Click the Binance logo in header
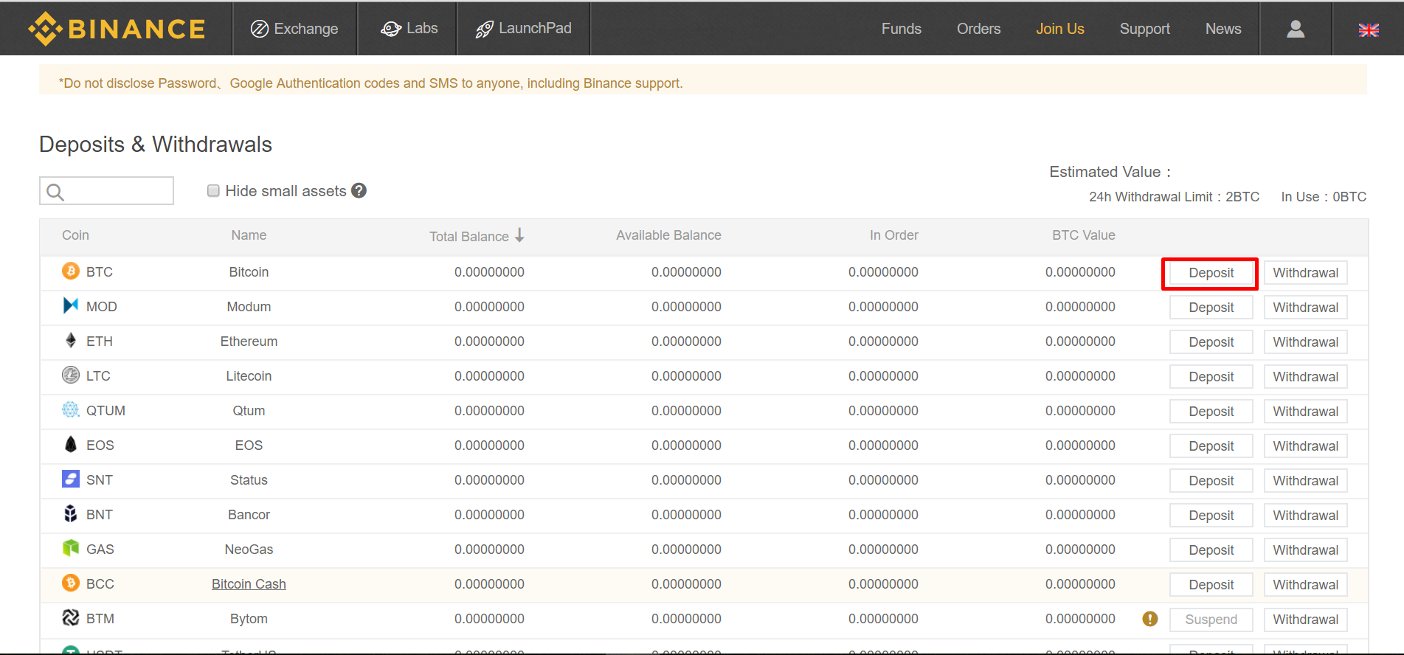Viewport: 1404px width, 655px height. click(x=117, y=29)
